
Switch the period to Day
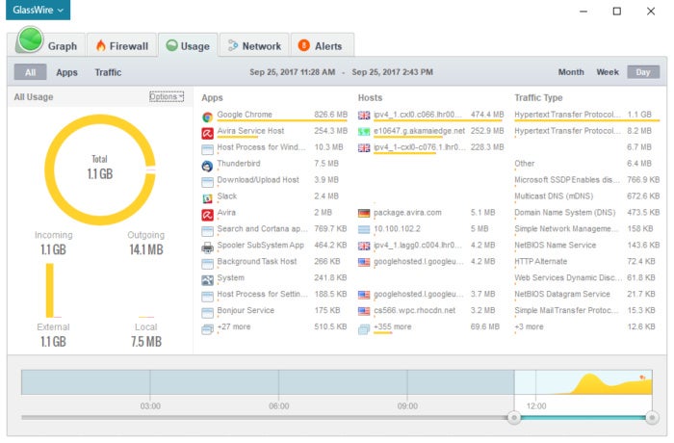tap(643, 72)
